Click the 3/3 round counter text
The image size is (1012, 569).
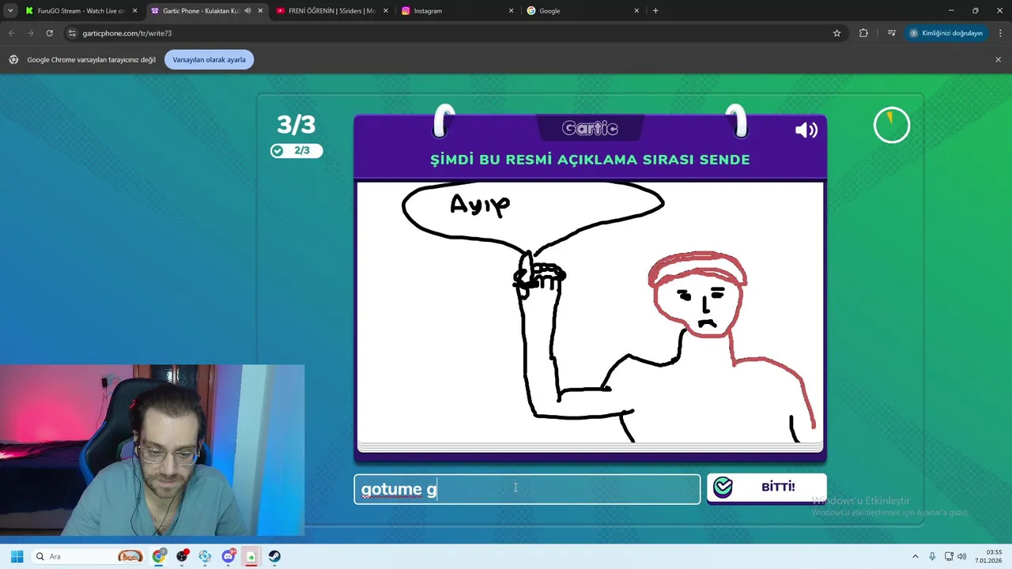[296, 124]
